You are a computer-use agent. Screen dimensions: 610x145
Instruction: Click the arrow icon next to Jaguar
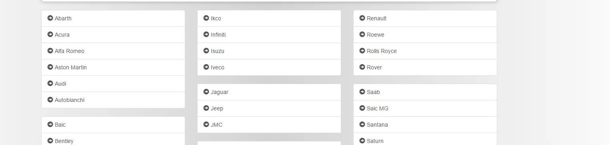coord(206,92)
